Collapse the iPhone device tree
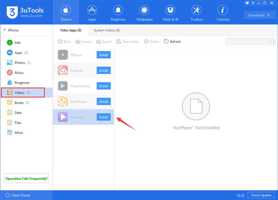Screen dimensions: 278x200 tap(5, 30)
